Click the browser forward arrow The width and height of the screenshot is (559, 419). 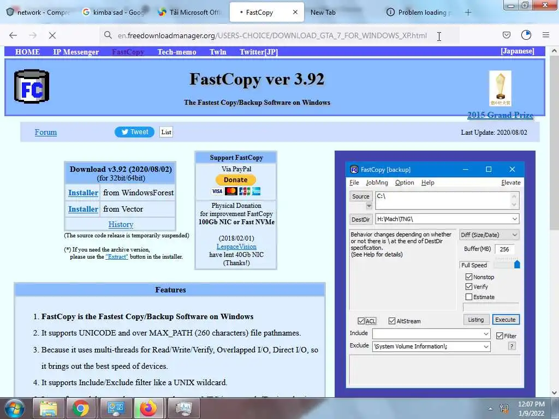pyautogui.click(x=33, y=35)
